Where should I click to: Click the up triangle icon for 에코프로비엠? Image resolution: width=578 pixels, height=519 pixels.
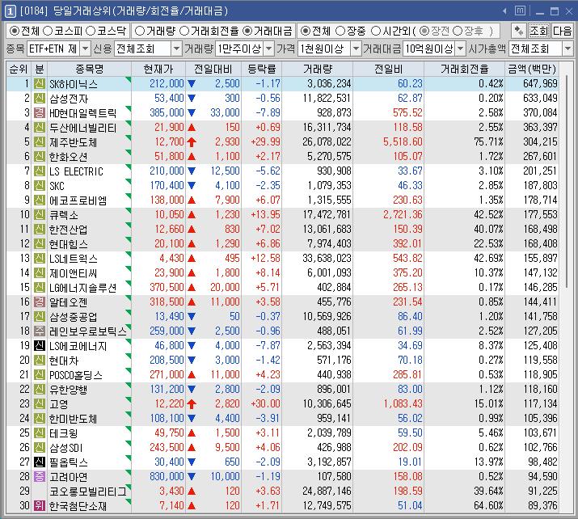pyautogui.click(x=192, y=200)
